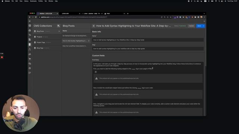Open the Window menu
Screen dimensions: 239x134
(x=51, y=1)
